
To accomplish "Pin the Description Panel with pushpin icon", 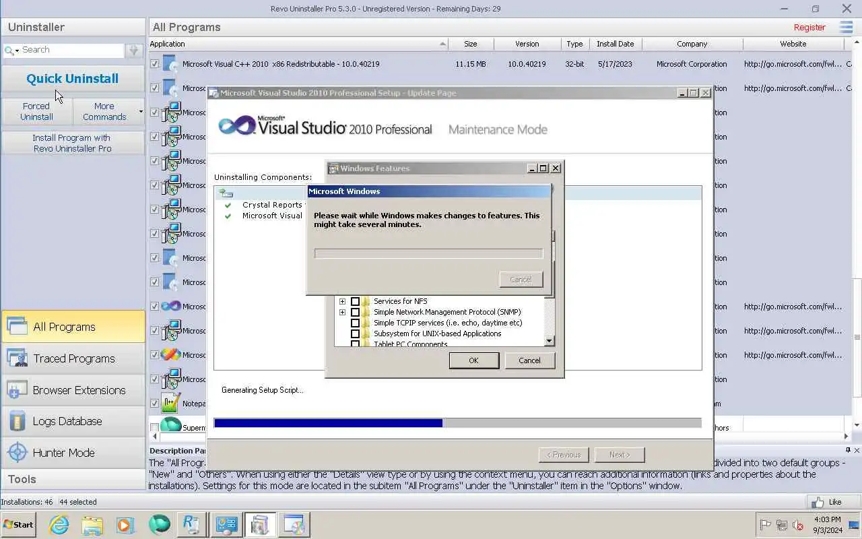I will click(848, 450).
